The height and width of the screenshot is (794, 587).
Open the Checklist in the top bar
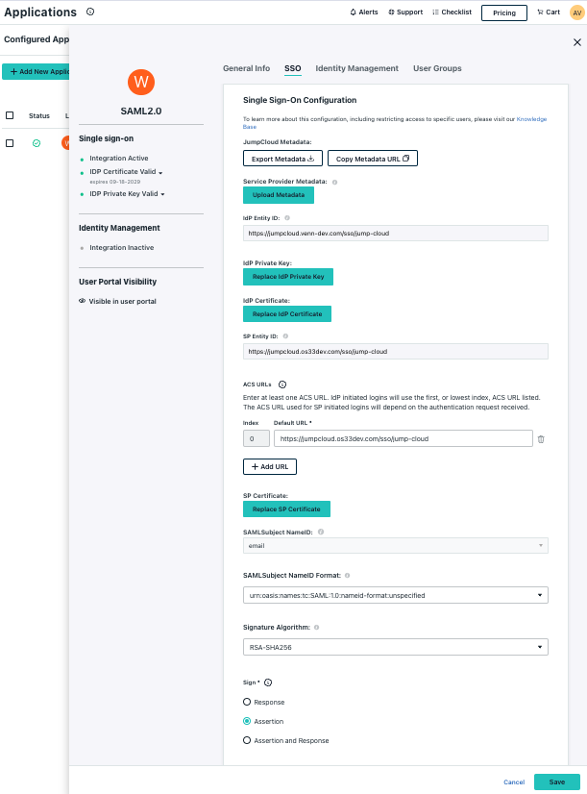452,12
